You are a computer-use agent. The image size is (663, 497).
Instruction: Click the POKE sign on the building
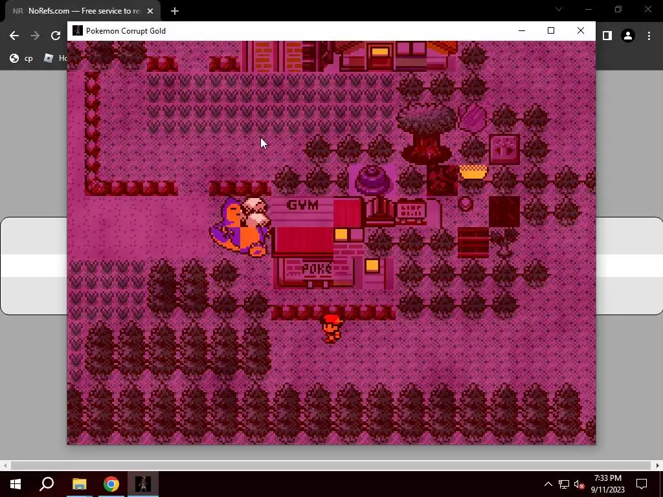pos(317,269)
